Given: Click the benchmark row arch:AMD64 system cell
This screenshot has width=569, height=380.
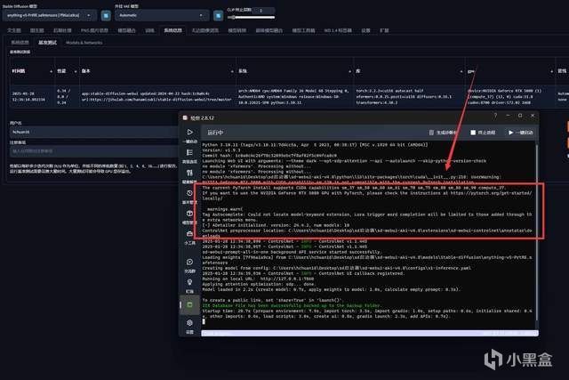Looking at the screenshot, I should (x=293, y=97).
